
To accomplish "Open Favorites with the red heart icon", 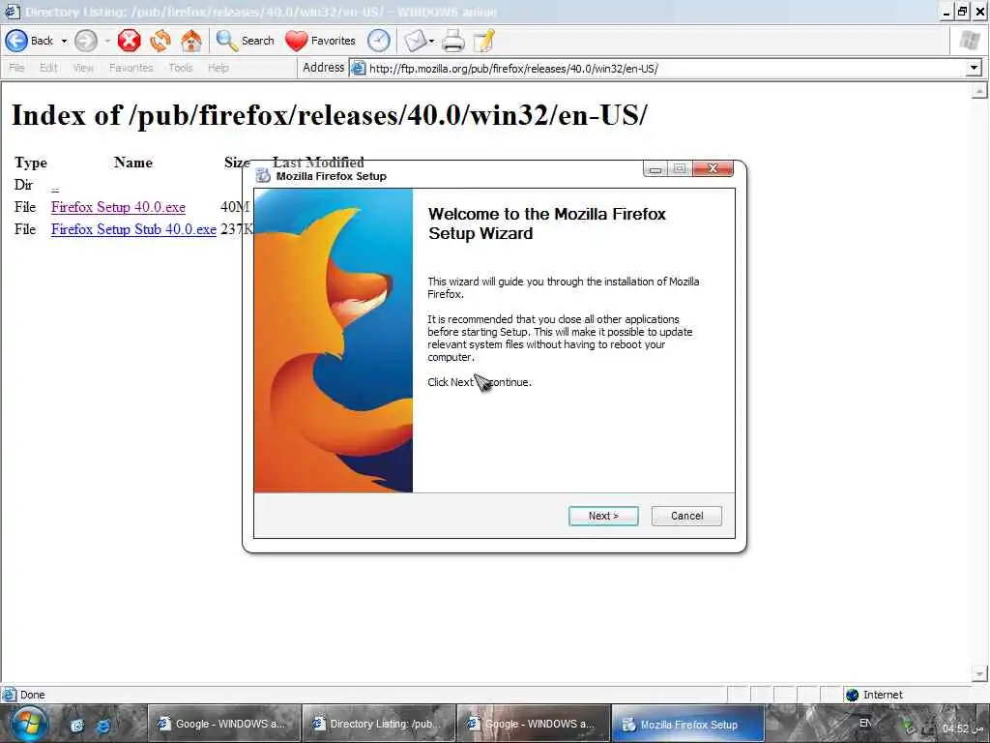I will [x=296, y=41].
